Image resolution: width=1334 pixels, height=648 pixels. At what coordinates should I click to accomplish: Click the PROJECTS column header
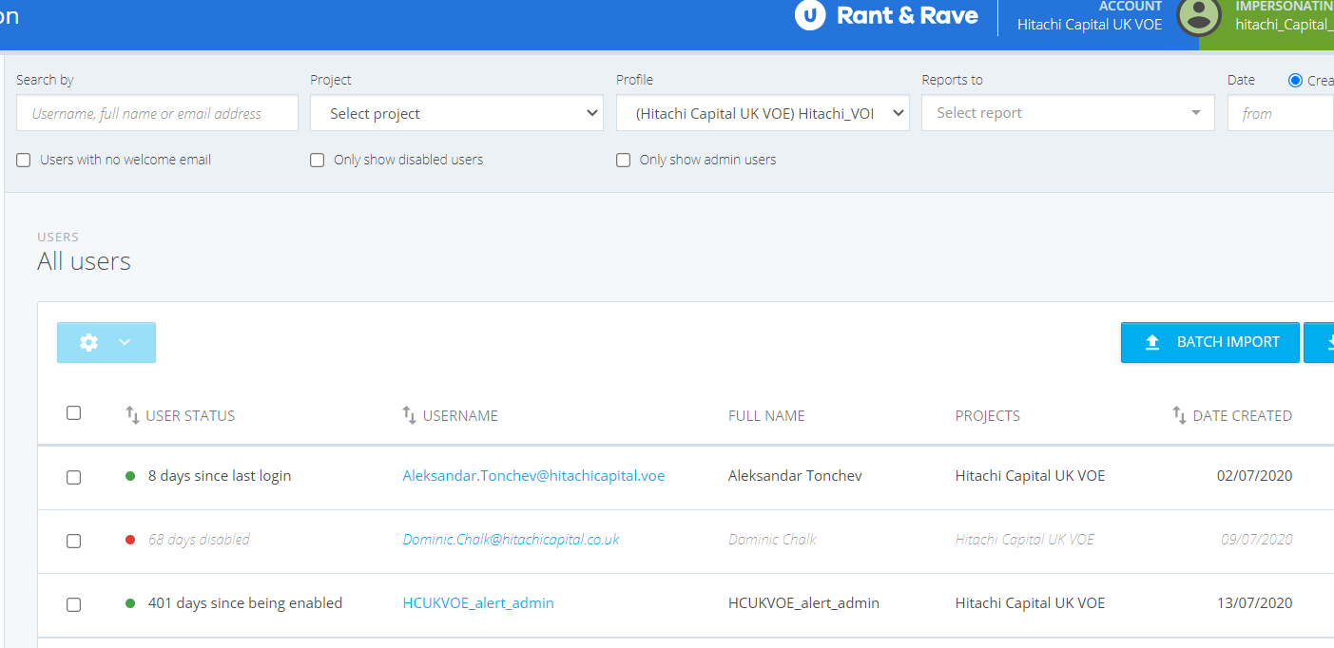[988, 416]
